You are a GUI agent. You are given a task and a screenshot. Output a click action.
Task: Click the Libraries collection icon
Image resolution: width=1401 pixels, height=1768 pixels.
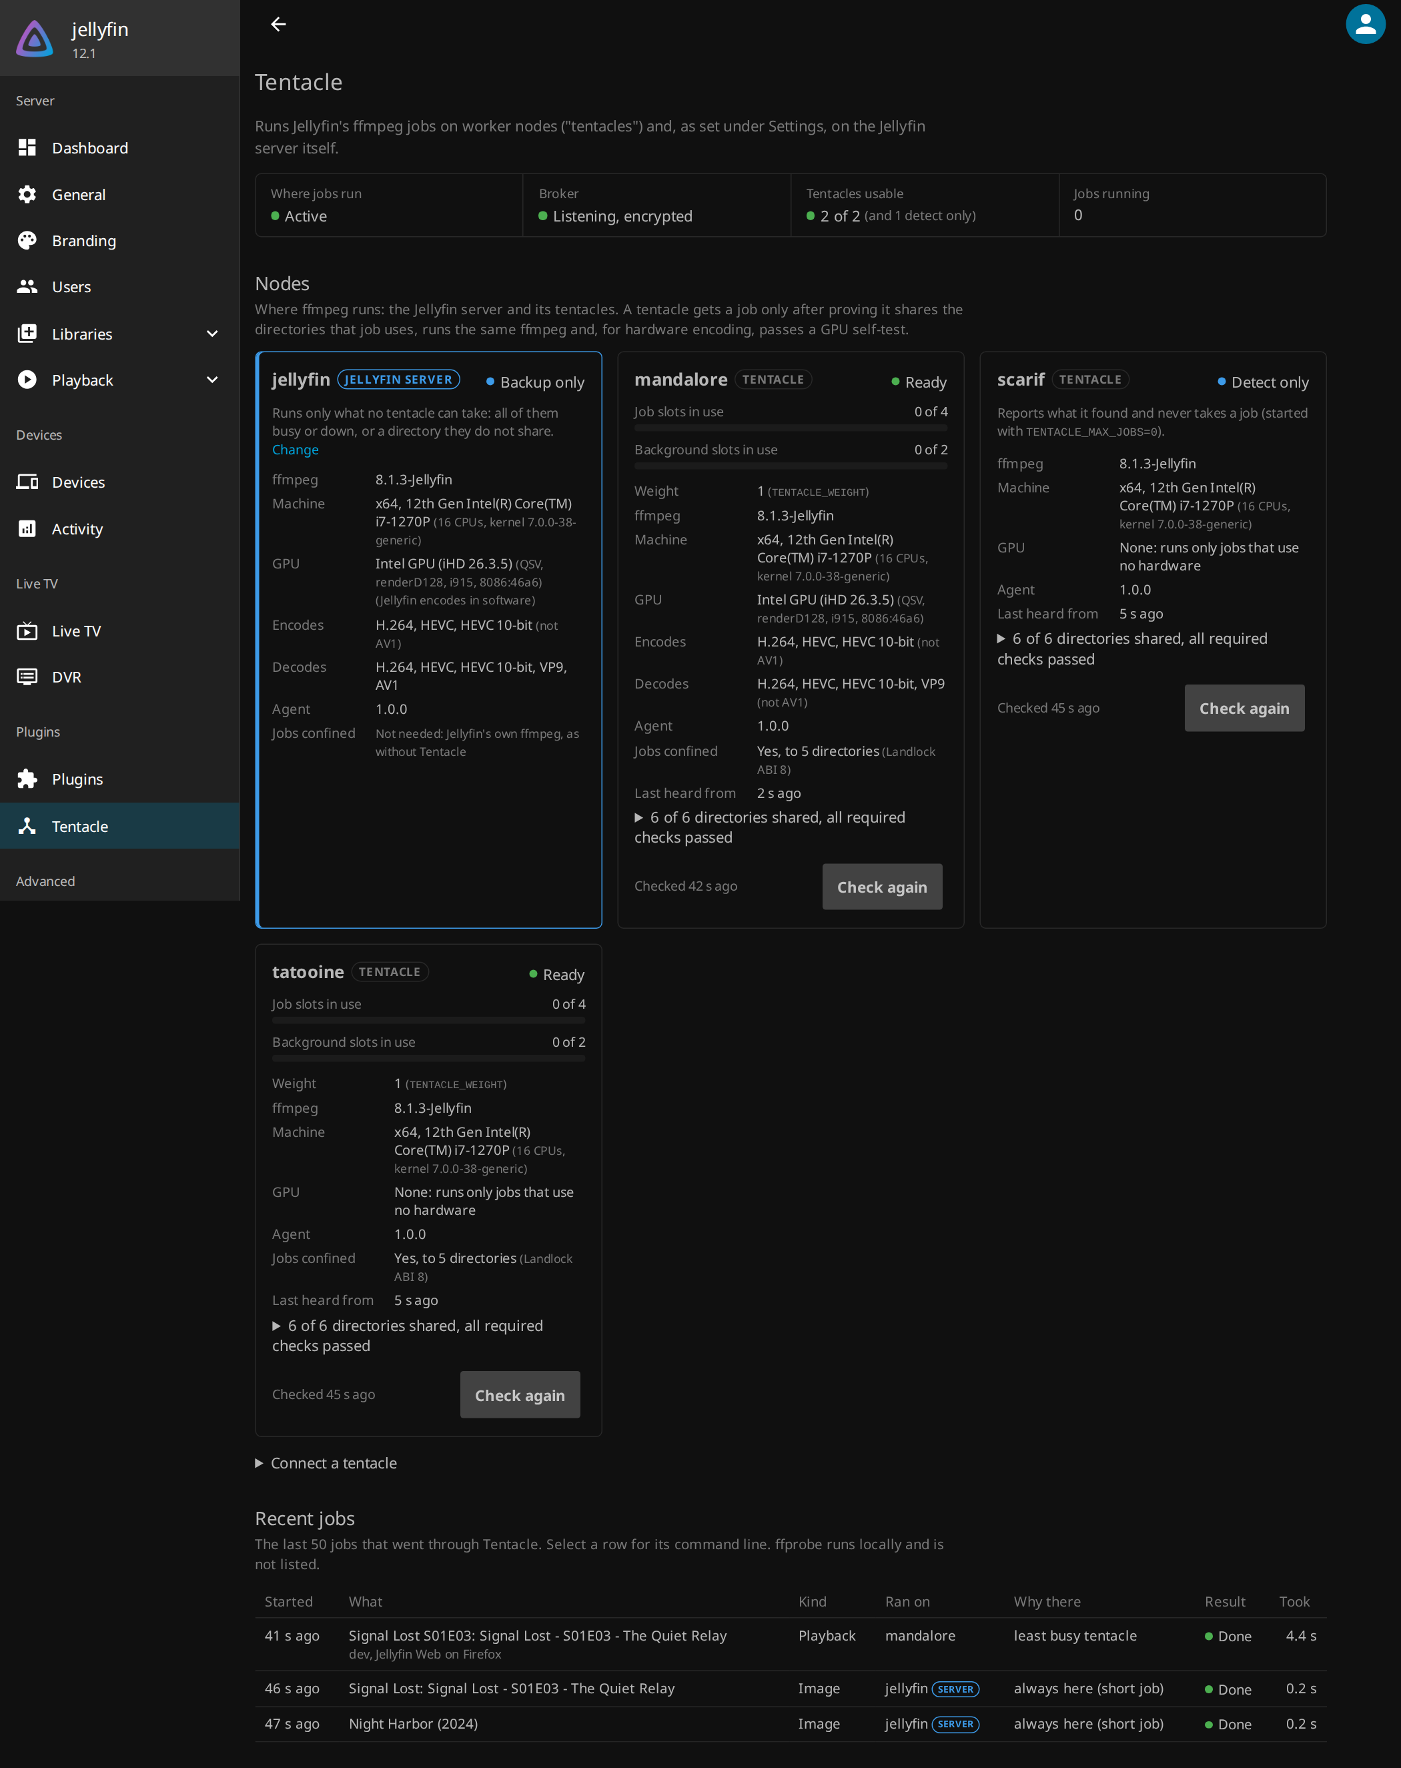click(x=27, y=334)
